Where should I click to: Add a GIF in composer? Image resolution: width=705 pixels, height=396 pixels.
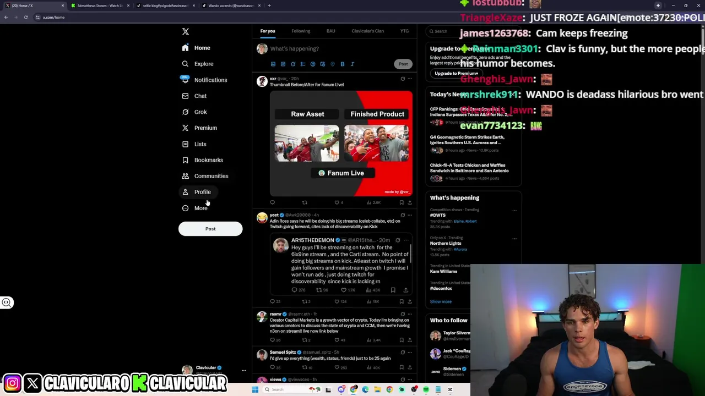(283, 64)
